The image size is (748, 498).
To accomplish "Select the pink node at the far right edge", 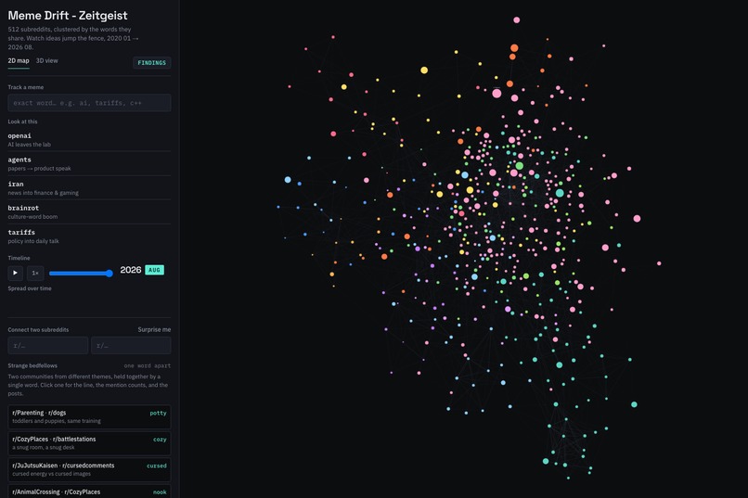I will 659,263.
